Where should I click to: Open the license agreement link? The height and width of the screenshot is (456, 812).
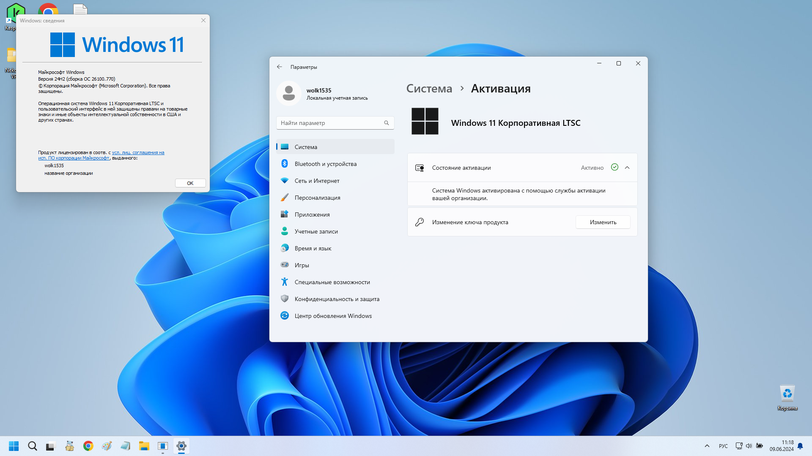pyautogui.click(x=101, y=155)
